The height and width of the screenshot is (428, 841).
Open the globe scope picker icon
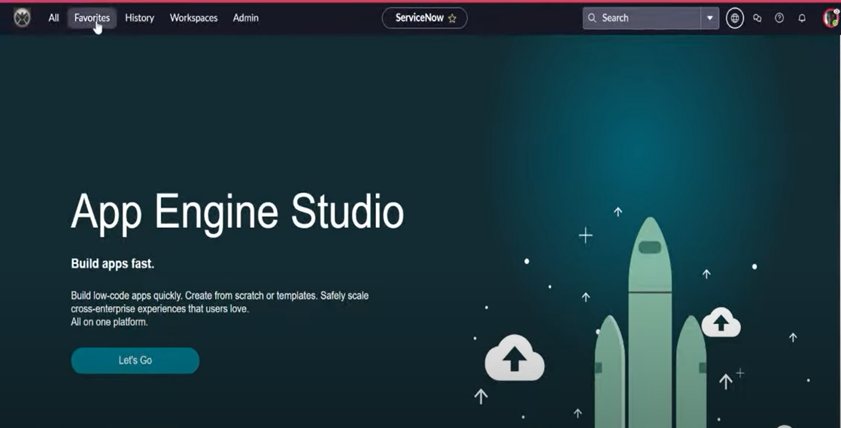[x=735, y=18]
